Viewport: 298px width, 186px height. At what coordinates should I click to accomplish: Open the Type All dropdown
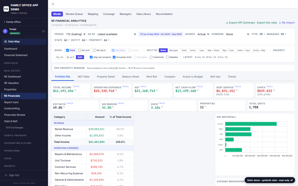pos(262,34)
